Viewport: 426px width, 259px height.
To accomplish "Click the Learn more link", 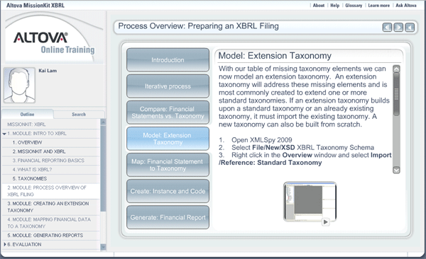I will tap(378, 6).
